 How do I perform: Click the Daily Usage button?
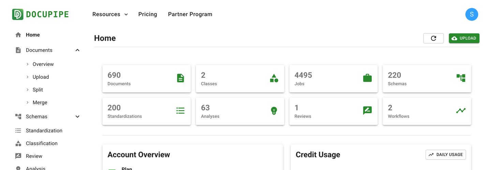446,155
